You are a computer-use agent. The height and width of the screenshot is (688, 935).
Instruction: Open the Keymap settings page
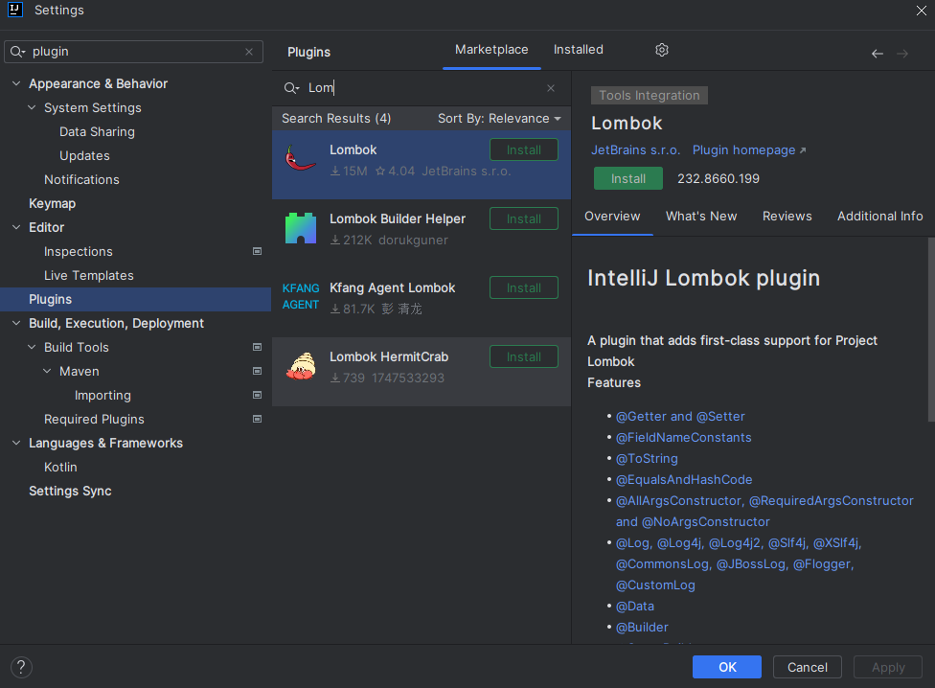(x=52, y=203)
